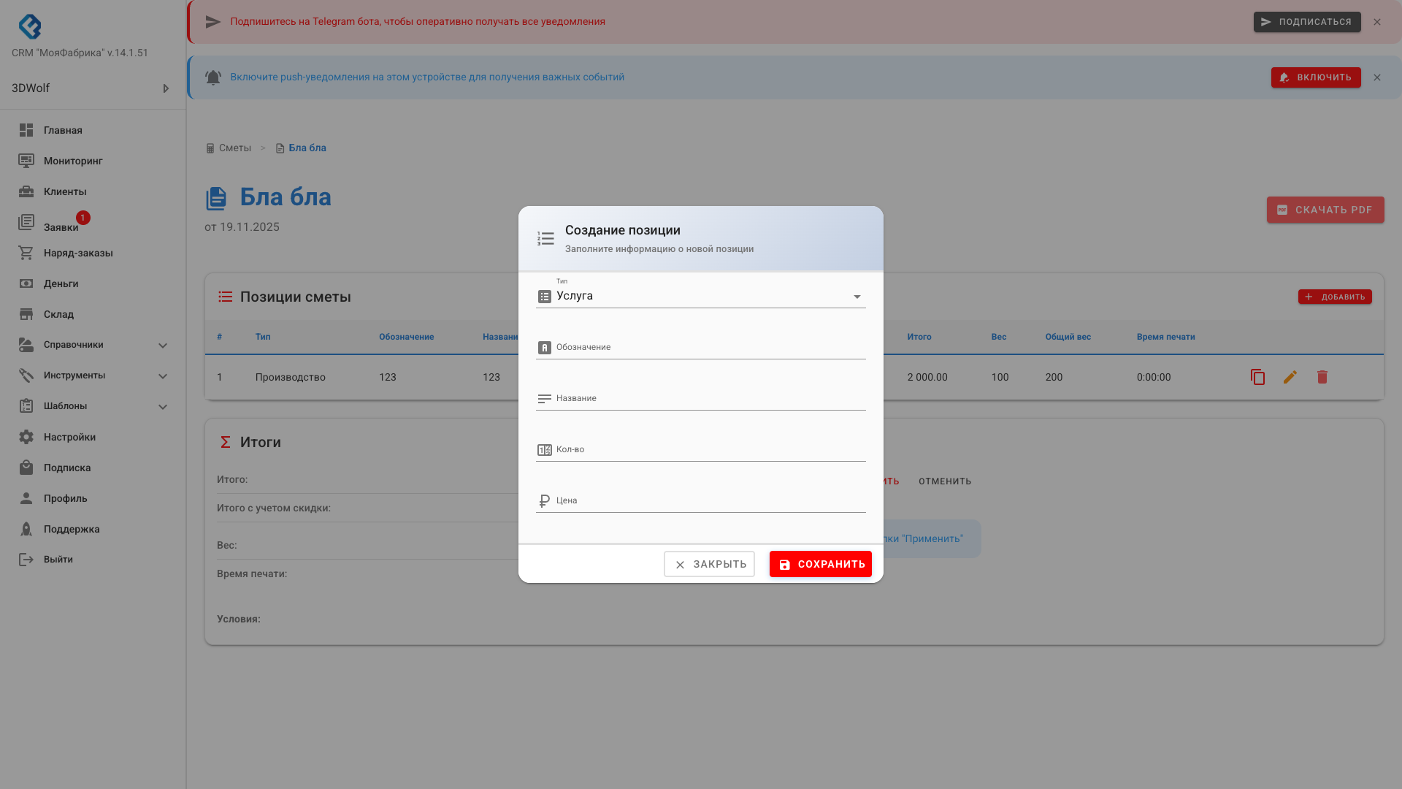Click into the Цена price field
Screen dimensions: 1402x789
coord(708,501)
